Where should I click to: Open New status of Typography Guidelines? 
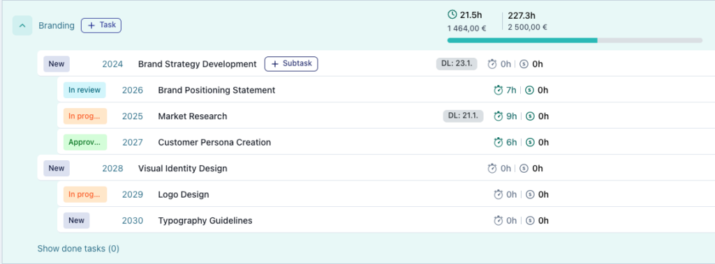pos(76,220)
